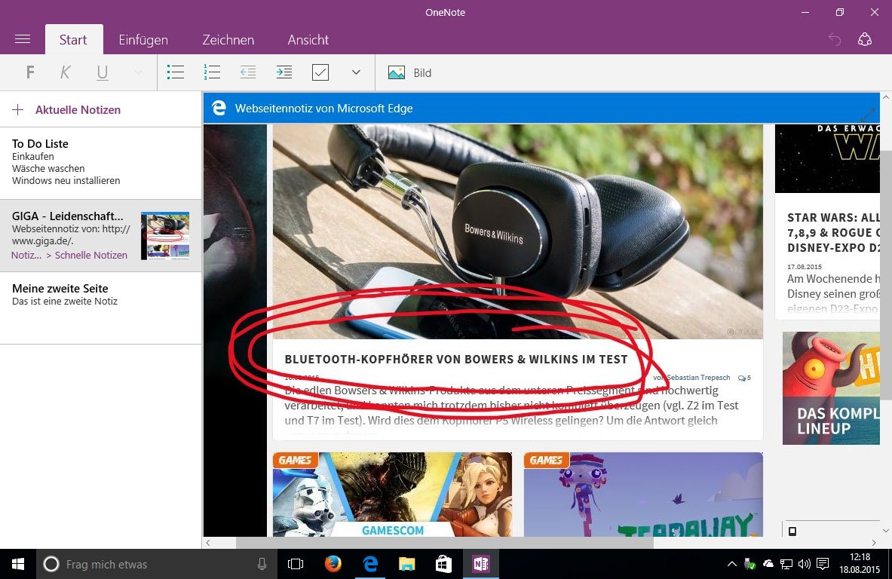Click the horizontal scrollbar thumb
Viewport: 892px width, 579px height.
[444, 543]
